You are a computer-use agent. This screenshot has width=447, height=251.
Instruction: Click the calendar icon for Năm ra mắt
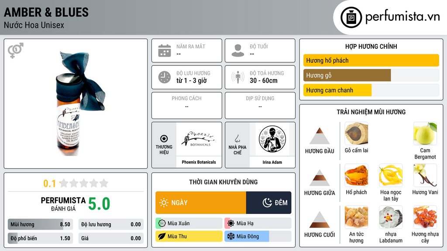tap(165, 51)
